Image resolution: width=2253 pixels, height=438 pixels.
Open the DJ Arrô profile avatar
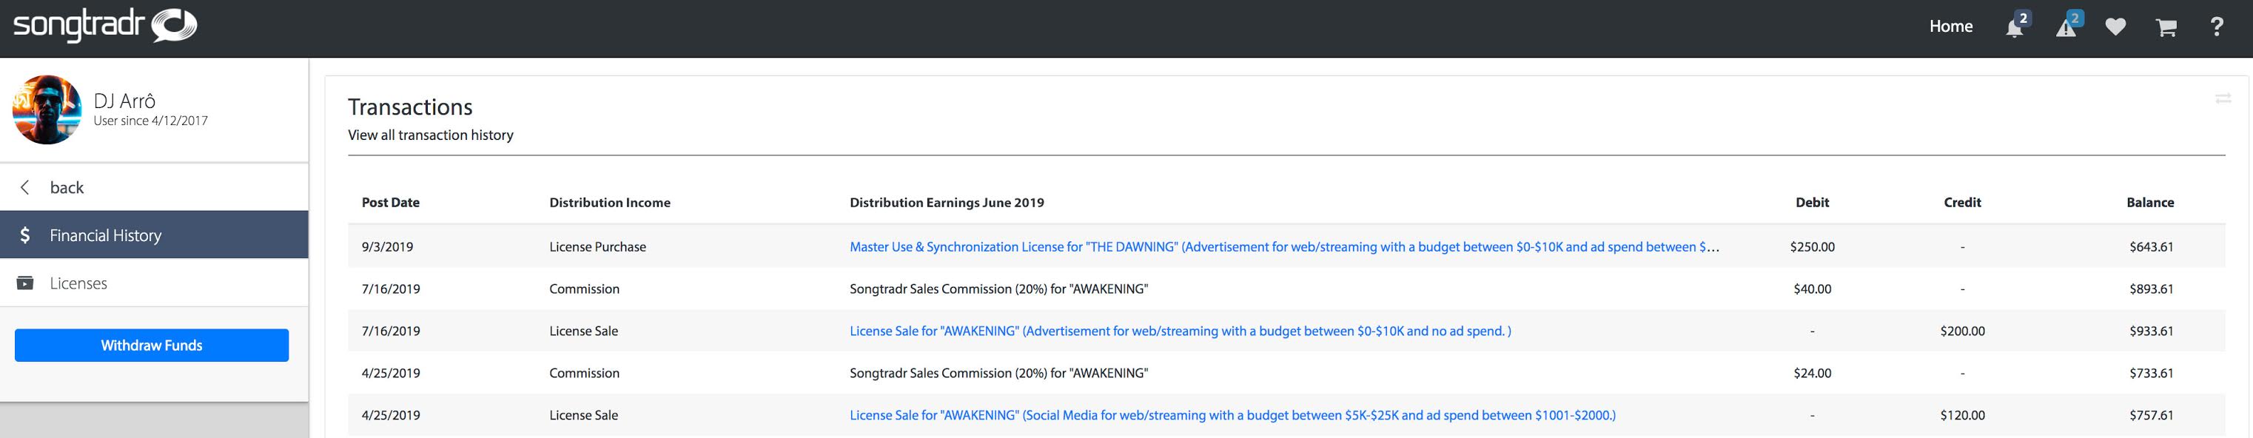click(47, 109)
